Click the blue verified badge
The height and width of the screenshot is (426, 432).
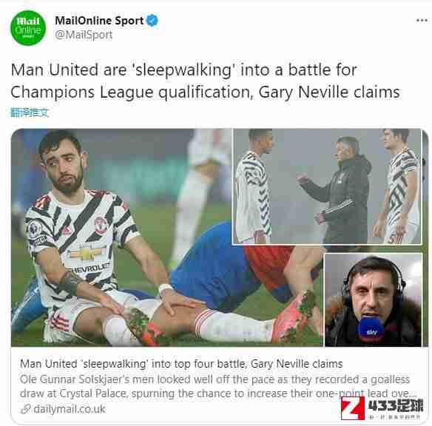point(152,21)
